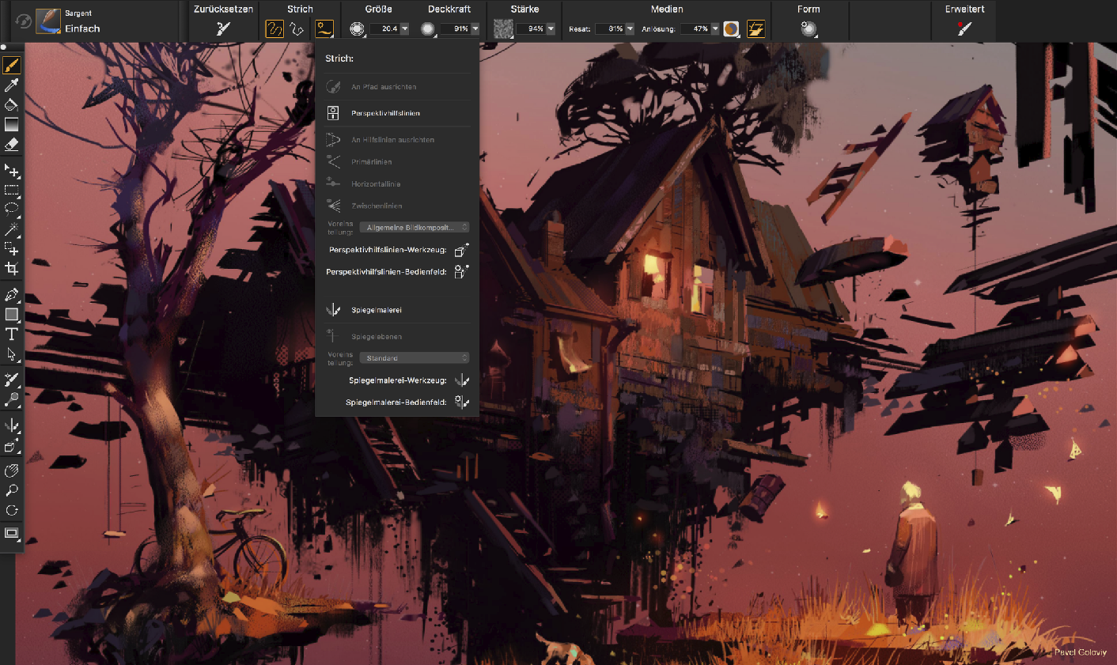This screenshot has width=1117, height=665.
Task: Click the Form brush shape button
Action: click(x=808, y=28)
